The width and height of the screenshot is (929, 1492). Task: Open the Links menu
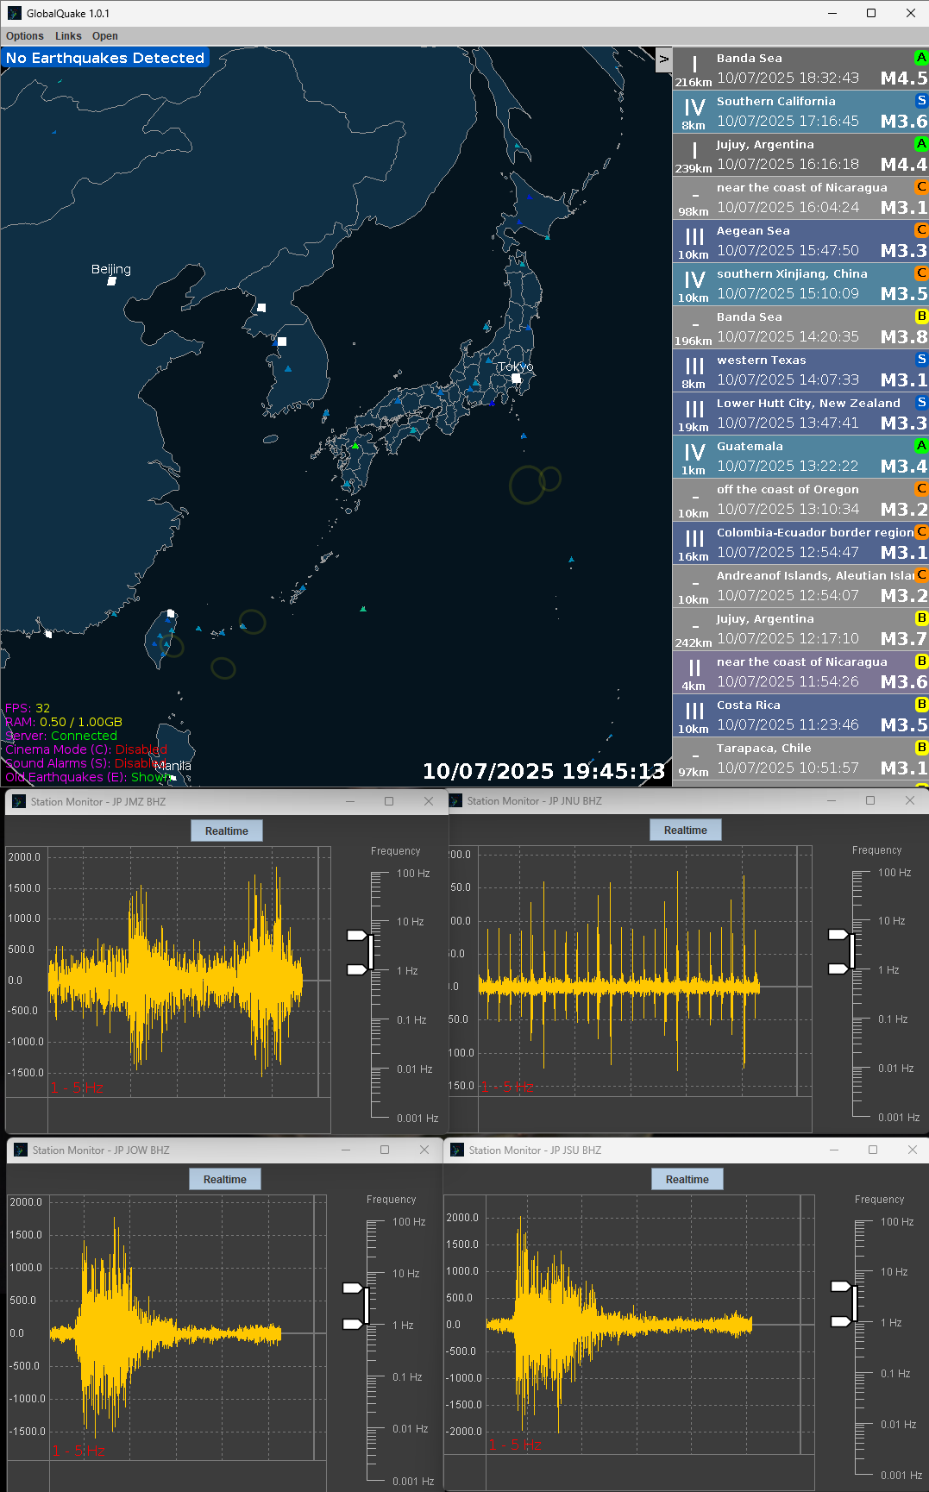pos(68,36)
